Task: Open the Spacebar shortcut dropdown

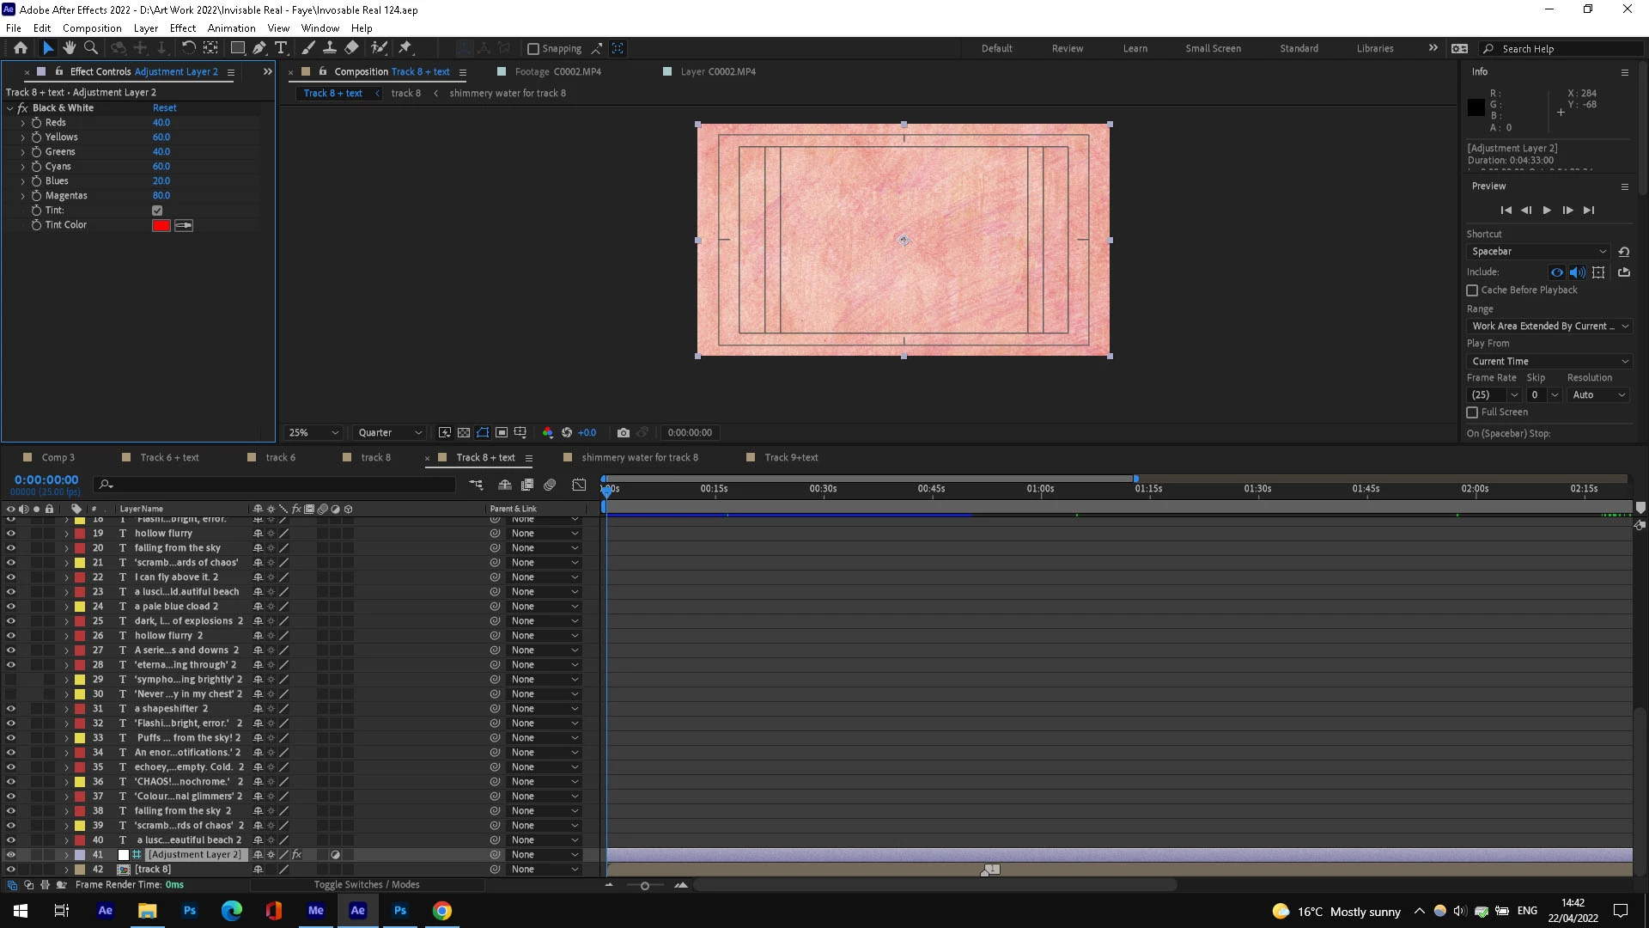Action: click(1537, 252)
